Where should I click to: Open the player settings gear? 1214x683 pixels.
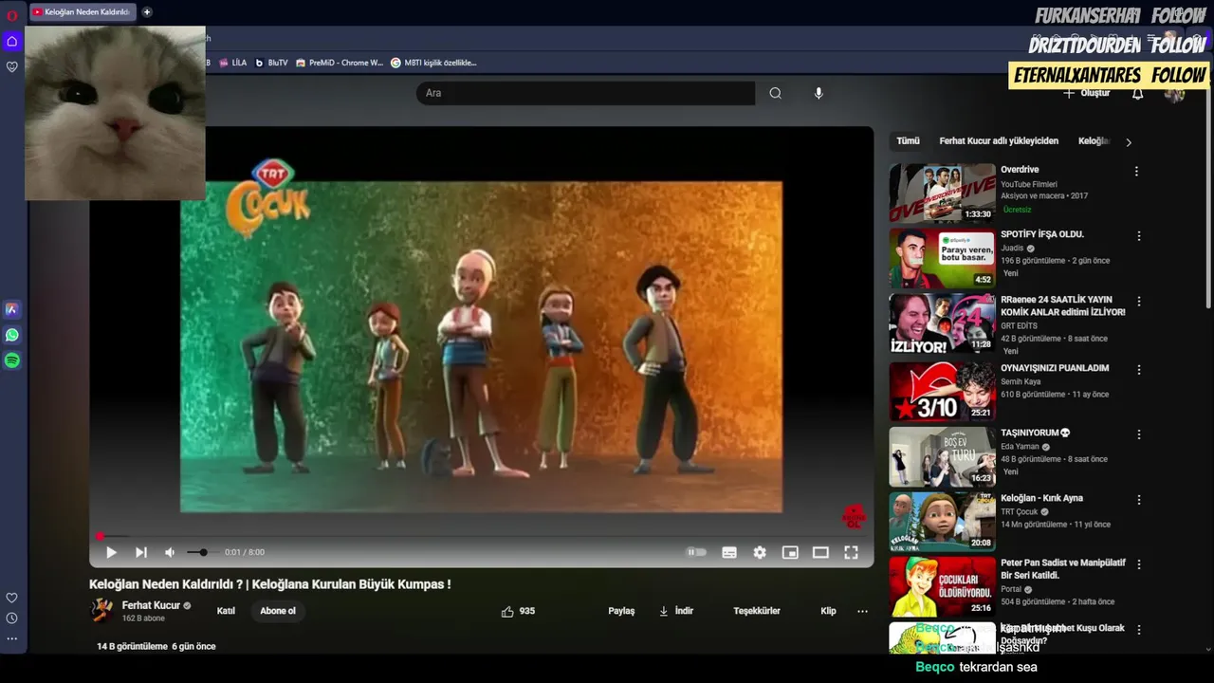coord(760,552)
